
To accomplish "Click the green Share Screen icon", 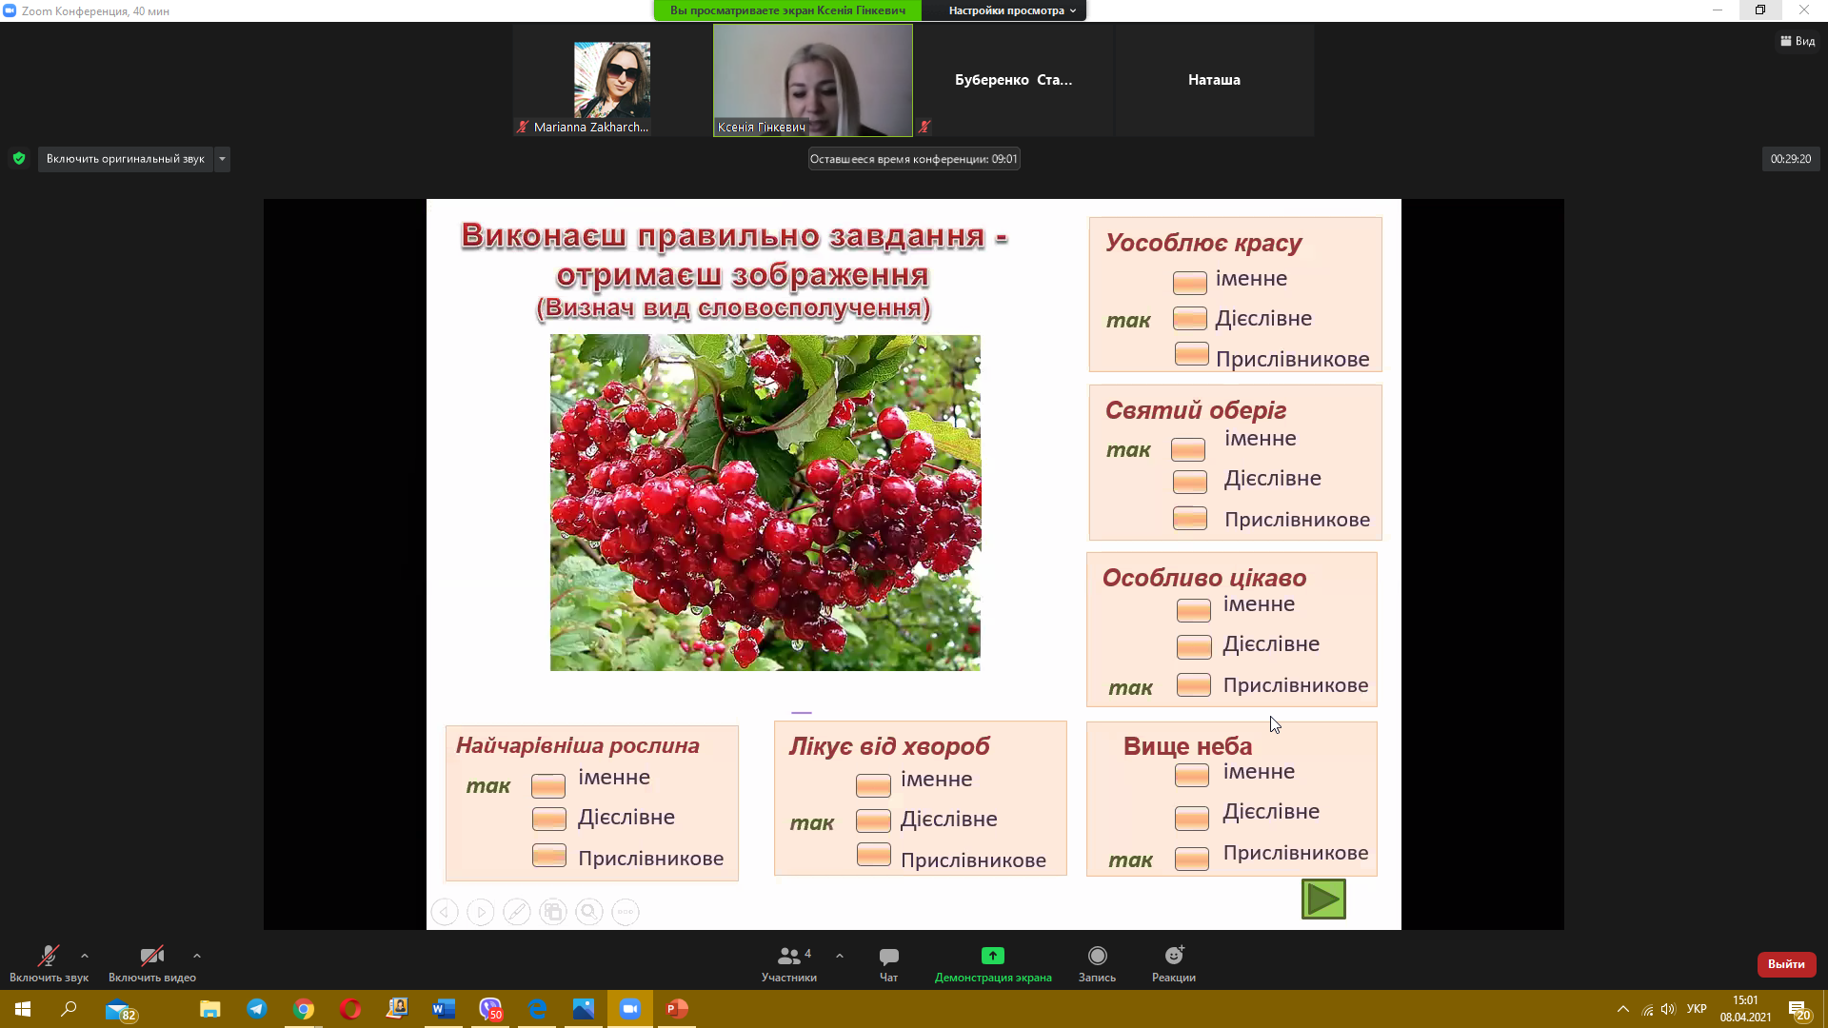I will tap(992, 956).
